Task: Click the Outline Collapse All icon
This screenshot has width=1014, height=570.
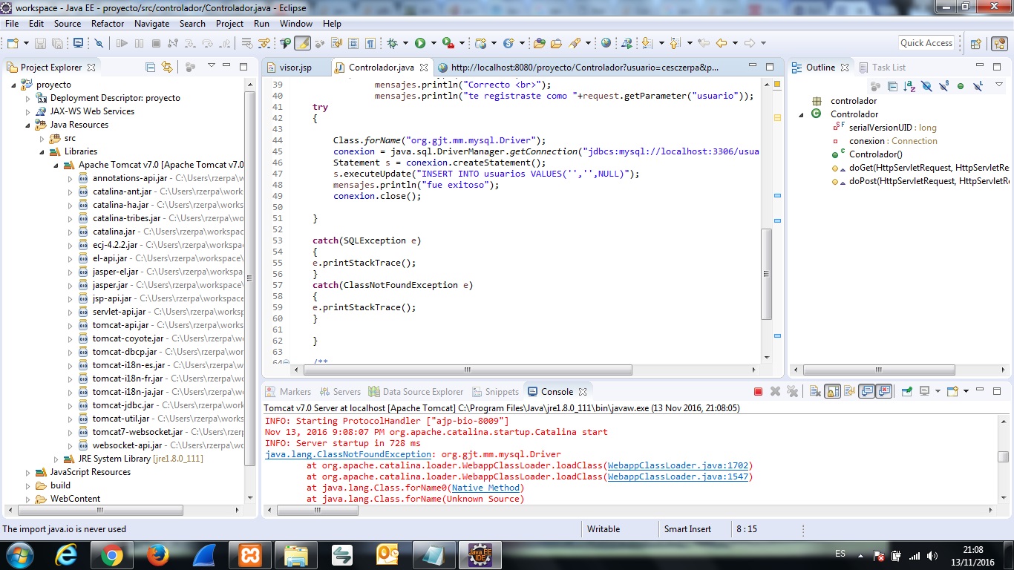Action: pos(892,86)
